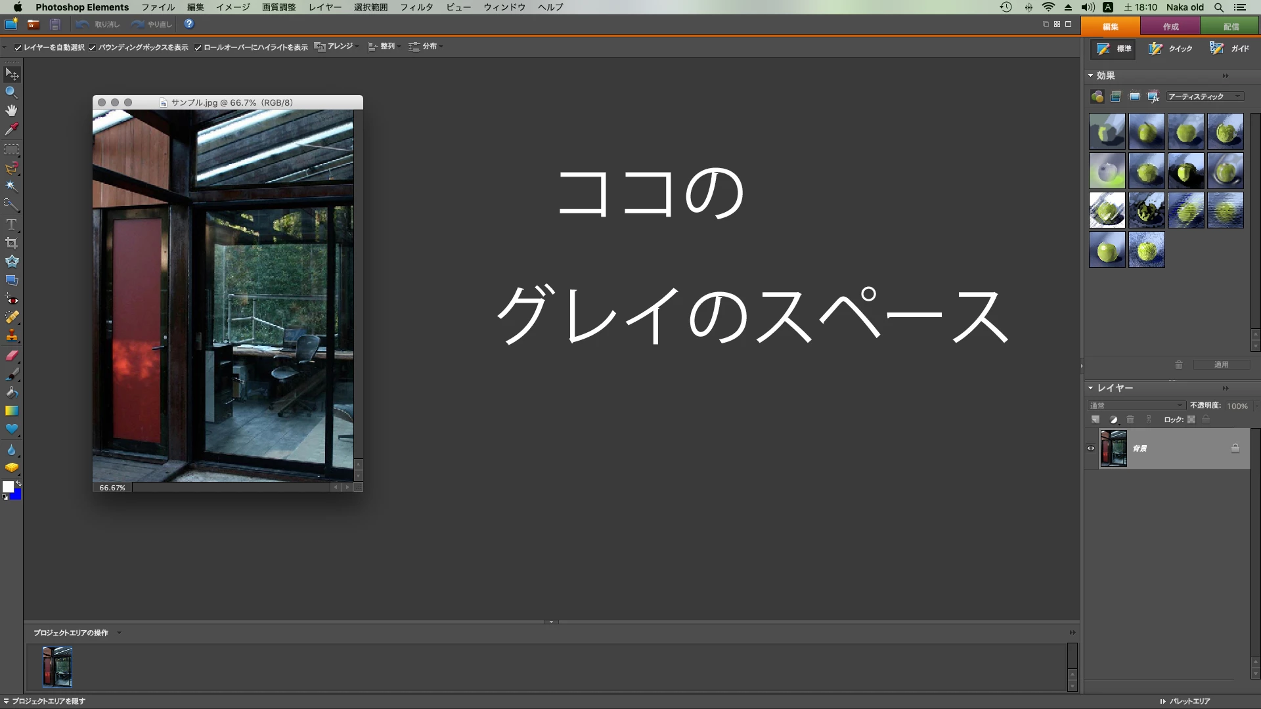Choose the Red Eye Removal tool
Image resolution: width=1261 pixels, height=709 pixels.
[x=11, y=299]
